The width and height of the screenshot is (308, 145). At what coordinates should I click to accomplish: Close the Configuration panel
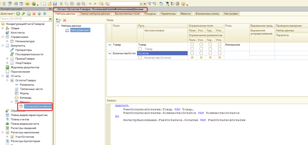click(x=50, y=9)
